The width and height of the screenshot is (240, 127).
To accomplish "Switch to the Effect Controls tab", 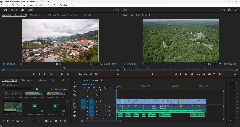I will click(36, 15).
